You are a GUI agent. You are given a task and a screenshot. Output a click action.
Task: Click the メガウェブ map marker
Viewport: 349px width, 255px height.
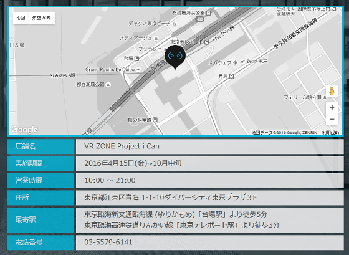pos(236,63)
